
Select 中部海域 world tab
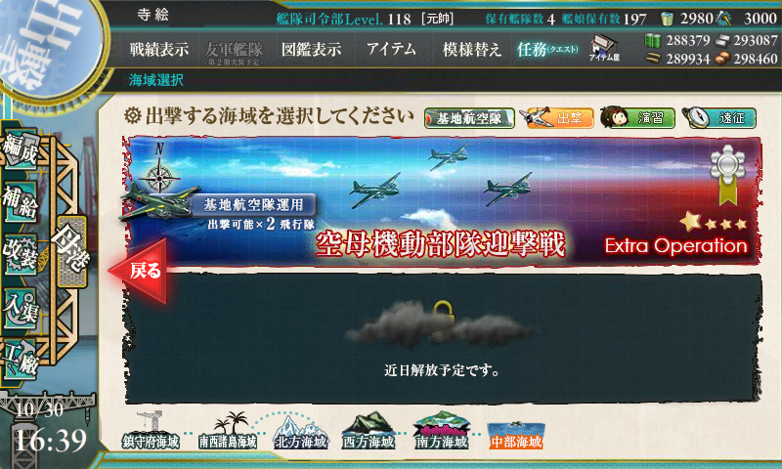click(x=516, y=435)
